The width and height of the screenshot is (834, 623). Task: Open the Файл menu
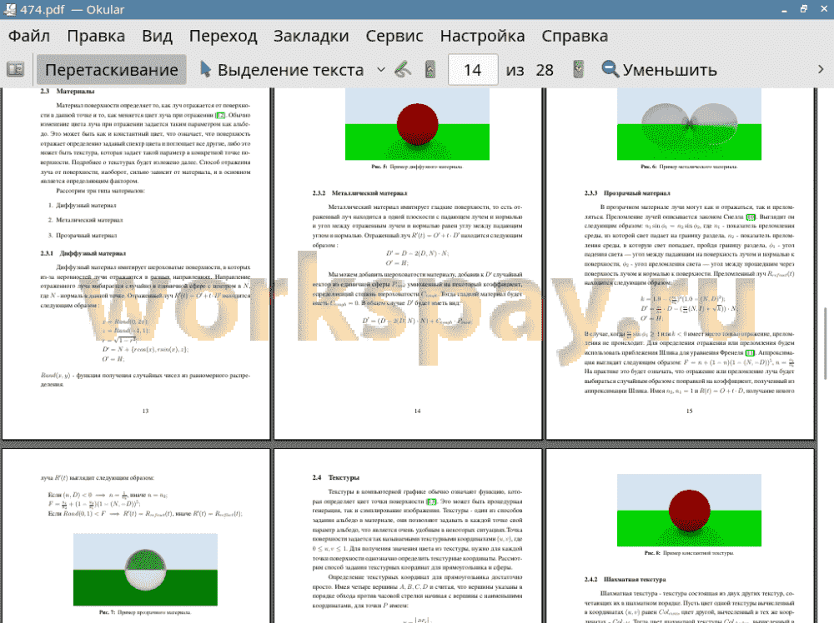click(29, 36)
